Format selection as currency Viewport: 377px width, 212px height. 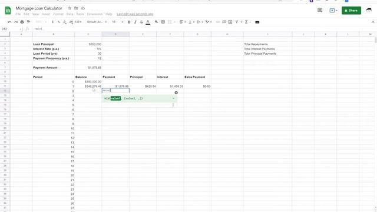[52, 22]
